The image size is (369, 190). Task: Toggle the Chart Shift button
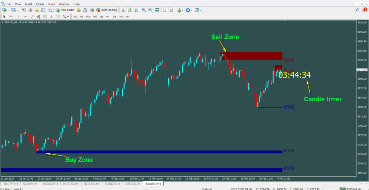[x=172, y=10]
